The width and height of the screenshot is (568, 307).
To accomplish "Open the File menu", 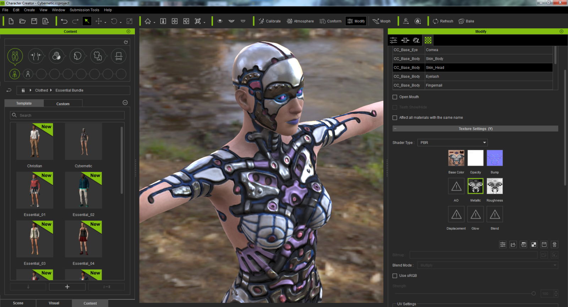I will click(x=5, y=10).
